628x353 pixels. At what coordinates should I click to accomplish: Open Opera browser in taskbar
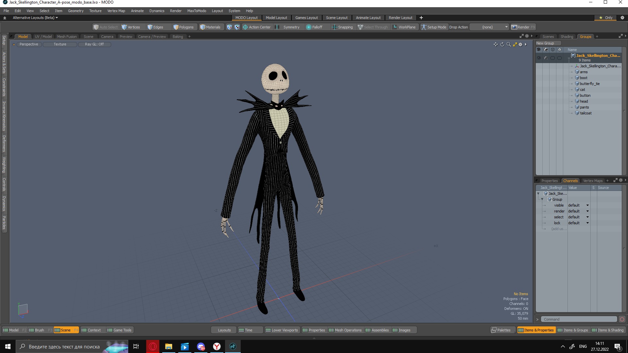[x=152, y=346]
